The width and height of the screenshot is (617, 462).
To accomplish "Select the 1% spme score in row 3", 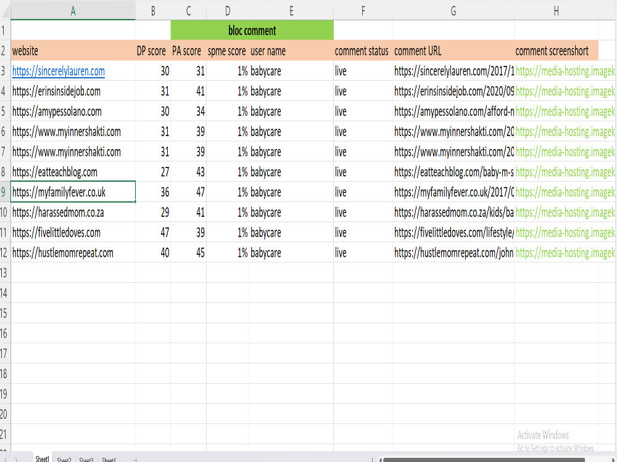I will pos(228,71).
